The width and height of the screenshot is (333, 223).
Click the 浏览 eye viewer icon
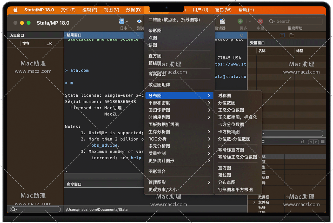tap(139, 21)
